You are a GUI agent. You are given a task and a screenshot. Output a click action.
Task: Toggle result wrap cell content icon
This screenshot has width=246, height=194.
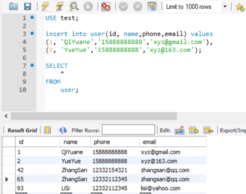pos(47,130)
